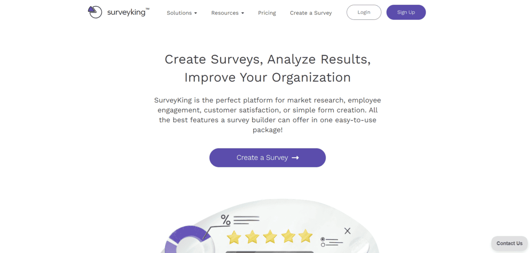This screenshot has height=253, width=531.
Task: Click the percent symbol icon in the illustration
Action: [x=226, y=220]
